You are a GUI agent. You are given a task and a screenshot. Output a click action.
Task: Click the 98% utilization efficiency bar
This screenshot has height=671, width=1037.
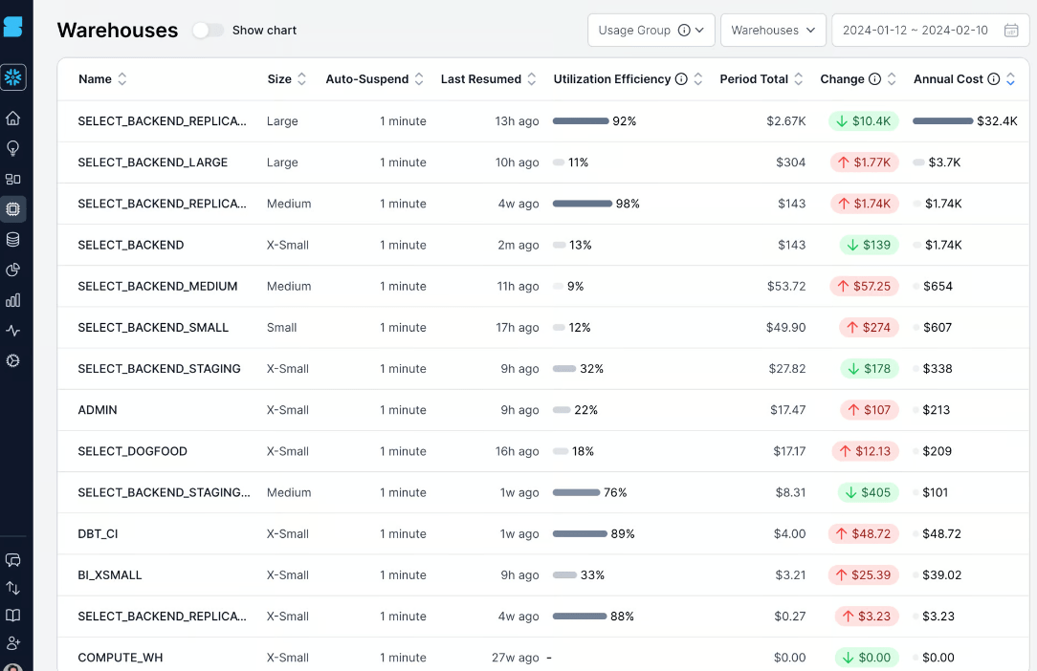point(583,204)
